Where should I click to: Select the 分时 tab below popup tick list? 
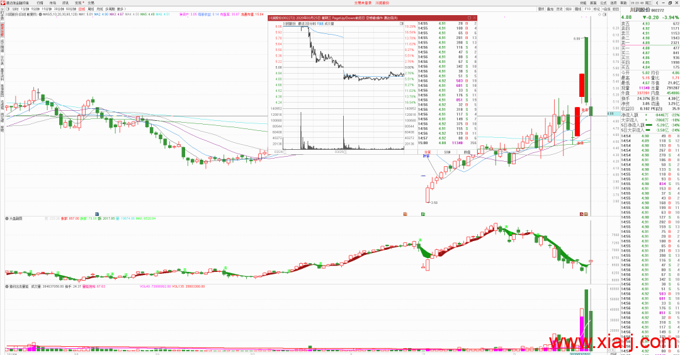[447, 152]
